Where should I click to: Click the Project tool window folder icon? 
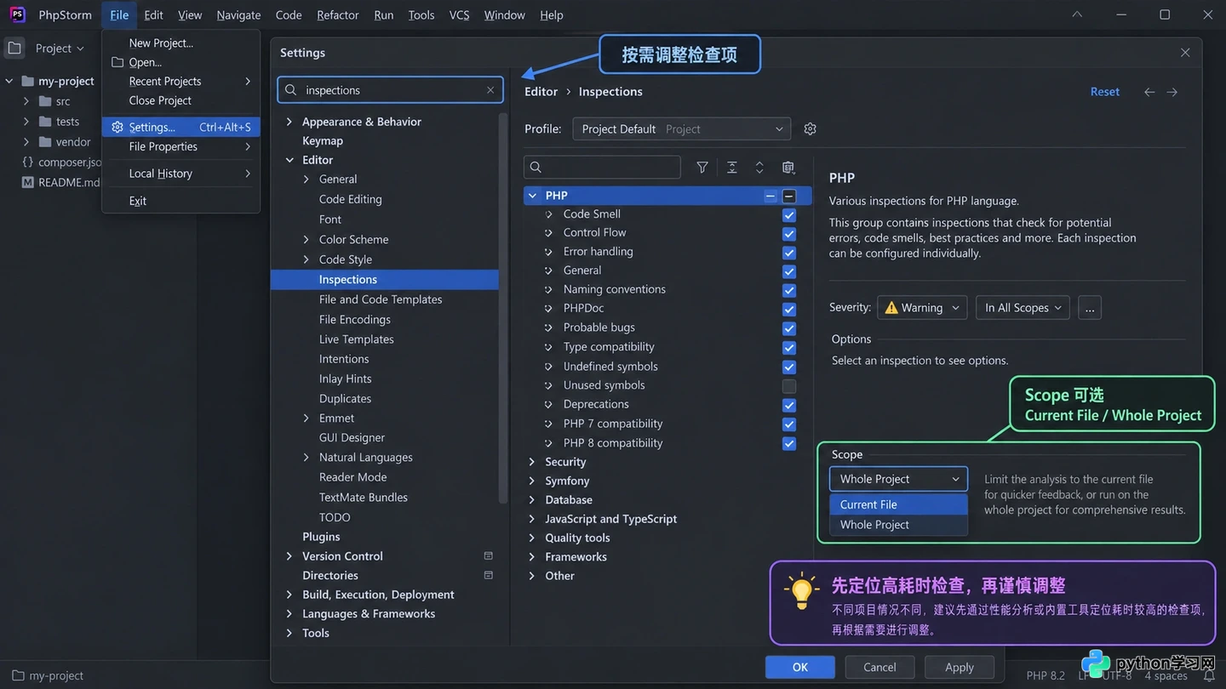pos(14,48)
